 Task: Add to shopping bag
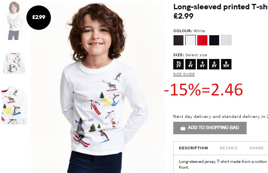pyautogui.click(x=210, y=128)
